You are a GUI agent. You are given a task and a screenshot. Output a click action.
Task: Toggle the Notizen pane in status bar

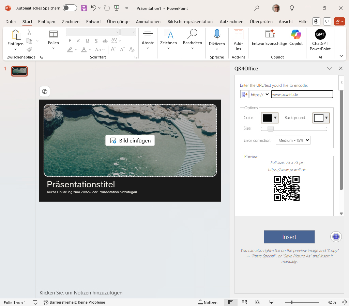tap(208, 302)
